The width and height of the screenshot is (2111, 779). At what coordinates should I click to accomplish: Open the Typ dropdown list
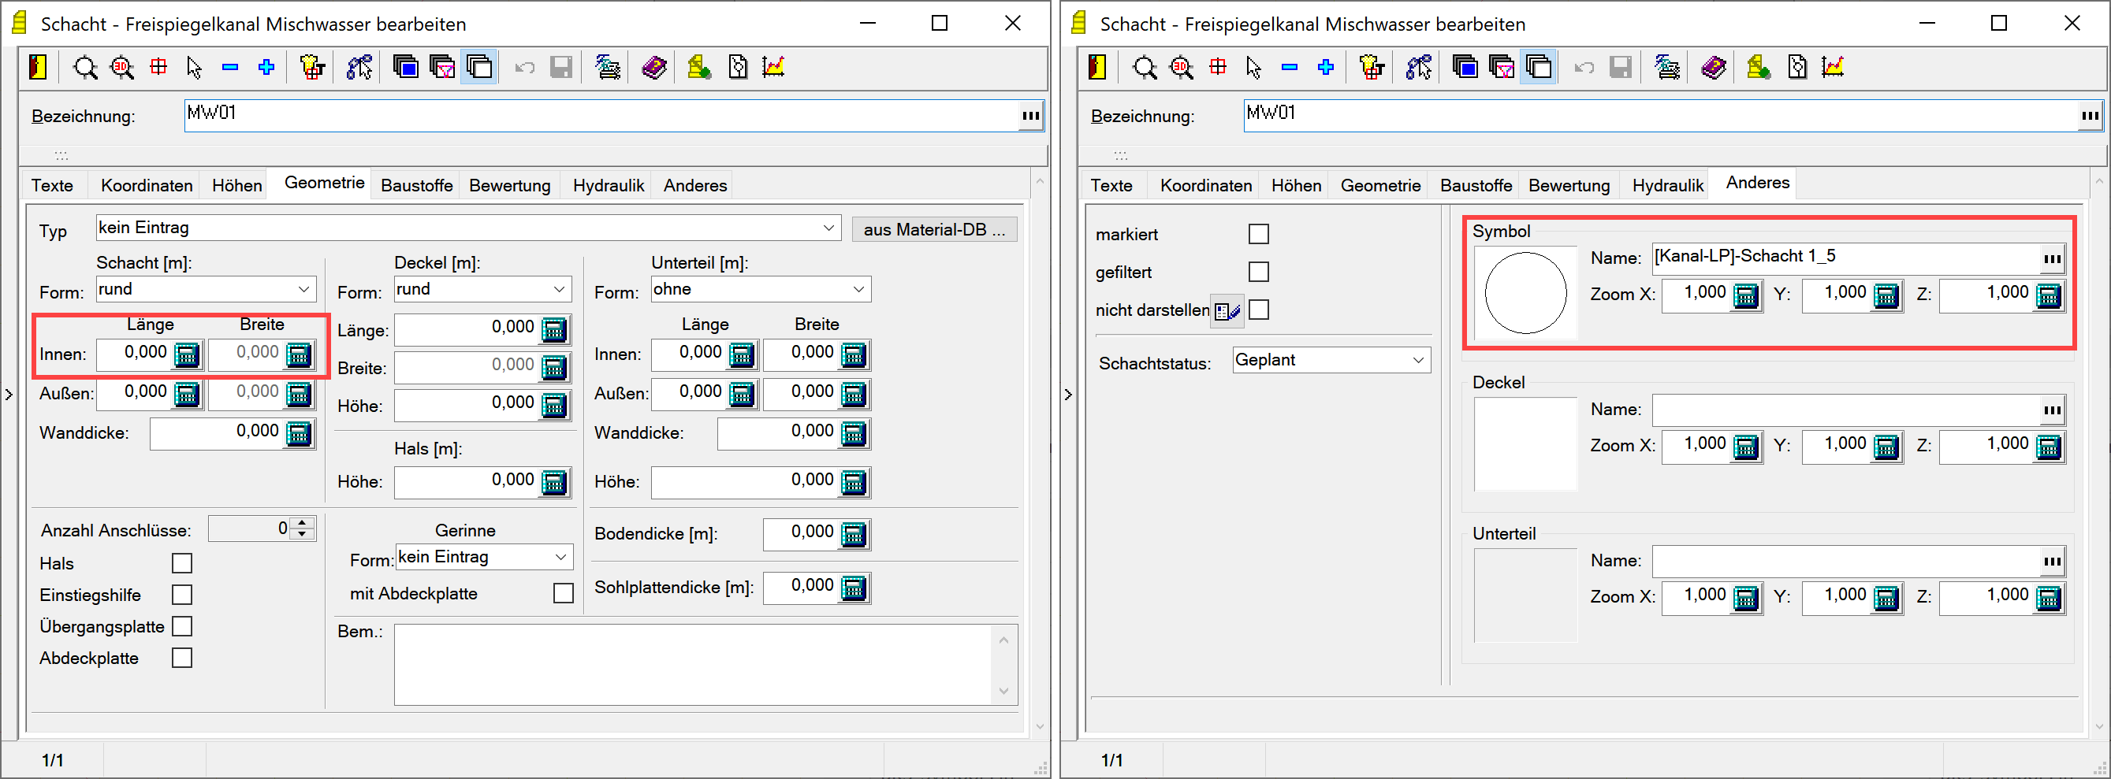coord(828,228)
